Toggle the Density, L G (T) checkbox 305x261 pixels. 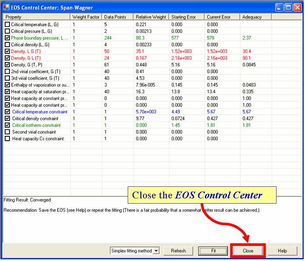7,51
